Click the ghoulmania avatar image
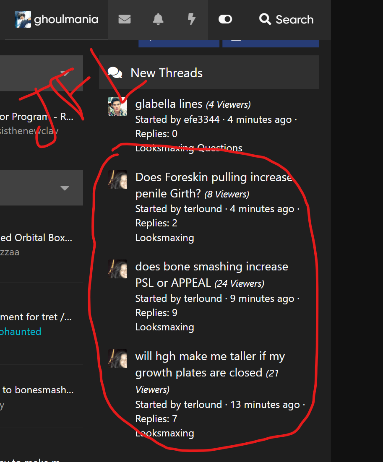Screen dimensions: 383x462 (x=23, y=19)
